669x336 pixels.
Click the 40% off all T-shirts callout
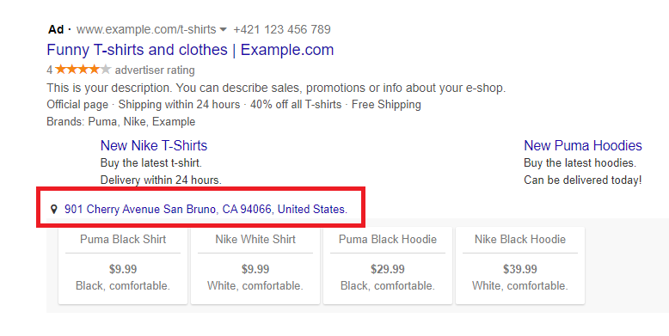point(296,105)
